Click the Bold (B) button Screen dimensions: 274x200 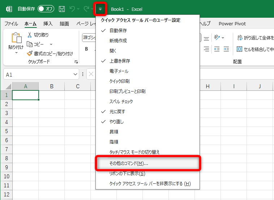[86, 49]
